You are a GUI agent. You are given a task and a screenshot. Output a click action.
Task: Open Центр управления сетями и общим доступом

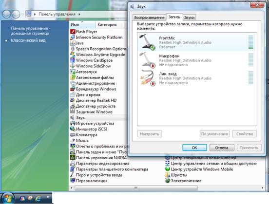[211, 164]
